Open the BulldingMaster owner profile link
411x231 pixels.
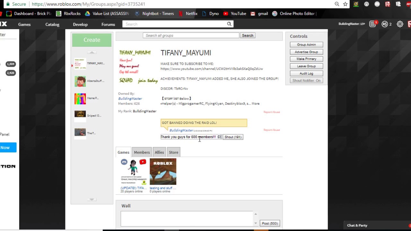130,98
